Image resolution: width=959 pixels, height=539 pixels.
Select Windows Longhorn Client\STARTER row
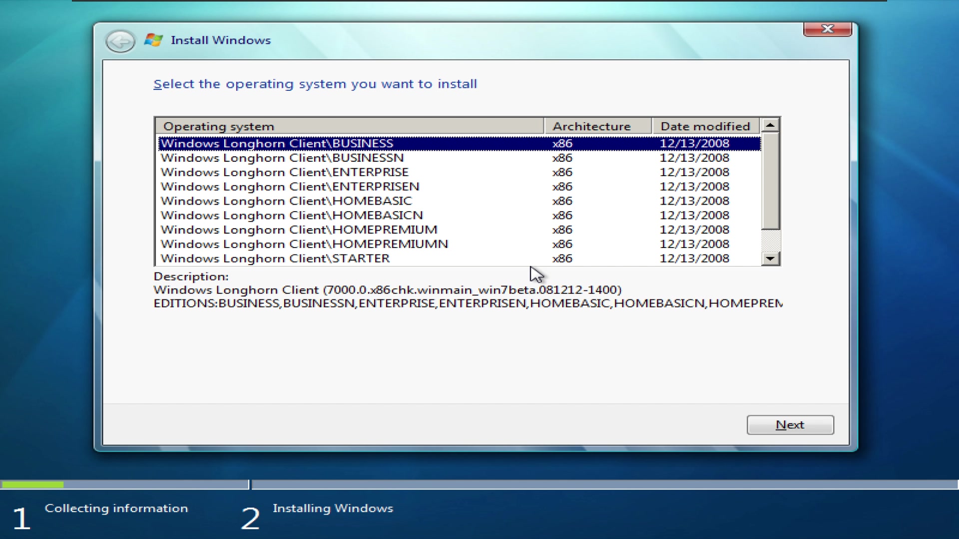[460, 259]
